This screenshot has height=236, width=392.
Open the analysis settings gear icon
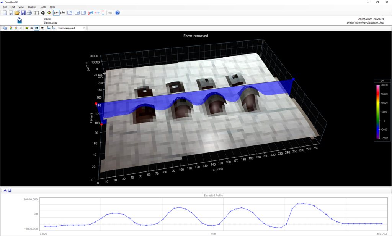click(x=42, y=13)
